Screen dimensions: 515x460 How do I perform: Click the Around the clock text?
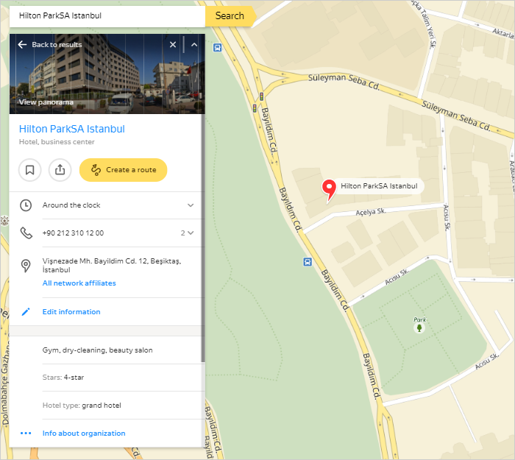(71, 205)
